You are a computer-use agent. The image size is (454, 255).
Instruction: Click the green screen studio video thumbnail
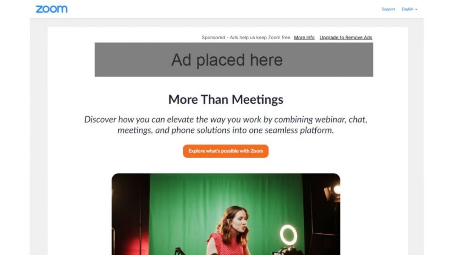[226, 214]
